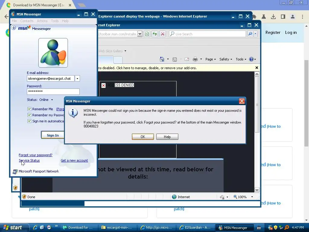This screenshot has height=232, width=309.
Task: Click the add-ons disabled information bar message
Action: [147, 68]
